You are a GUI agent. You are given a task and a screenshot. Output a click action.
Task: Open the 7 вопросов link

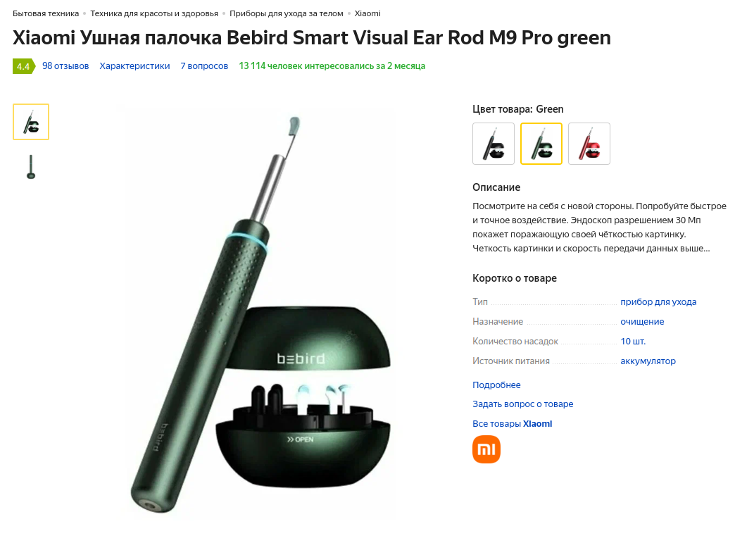click(x=204, y=66)
